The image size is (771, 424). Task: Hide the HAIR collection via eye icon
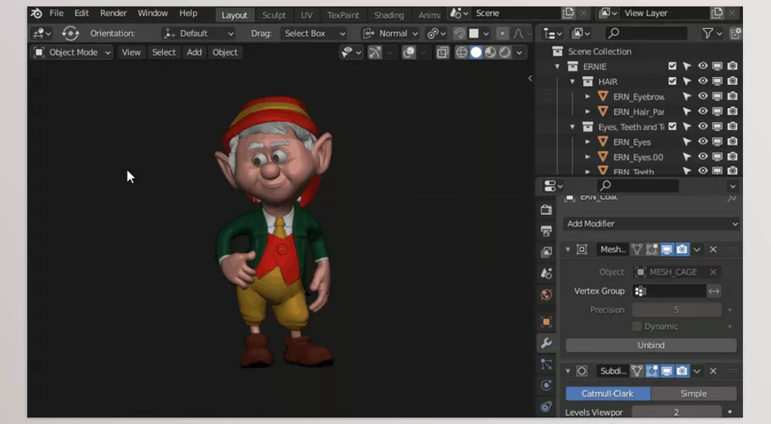(x=703, y=81)
